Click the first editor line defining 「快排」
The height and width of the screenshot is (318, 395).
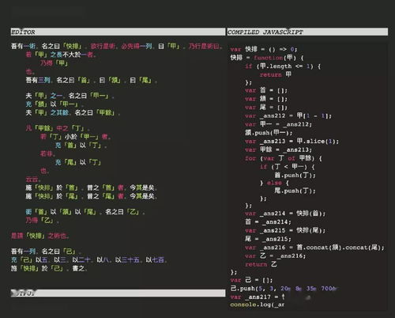(117, 47)
